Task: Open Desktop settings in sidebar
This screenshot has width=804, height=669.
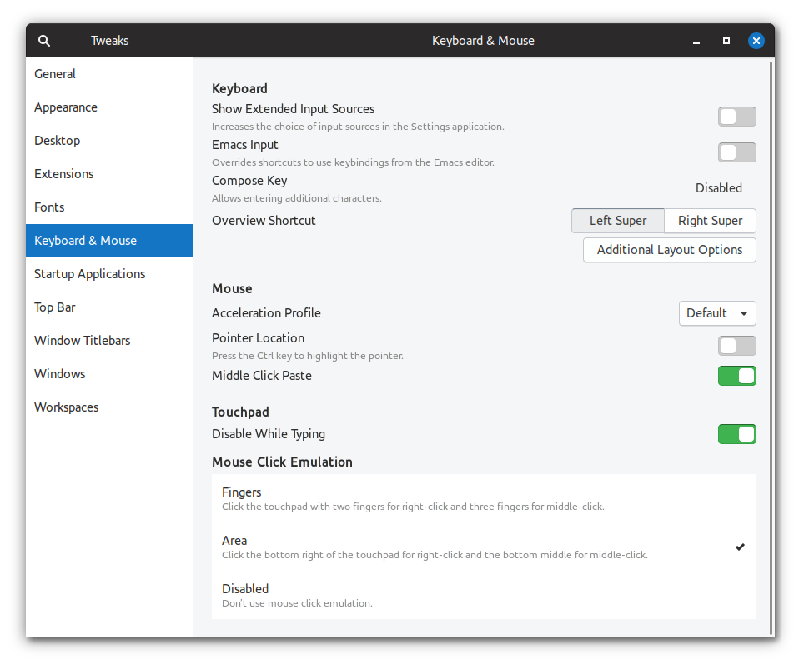Action: pos(109,141)
